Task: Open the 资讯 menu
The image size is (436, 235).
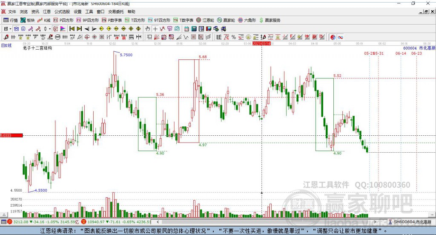Action: [35, 11]
